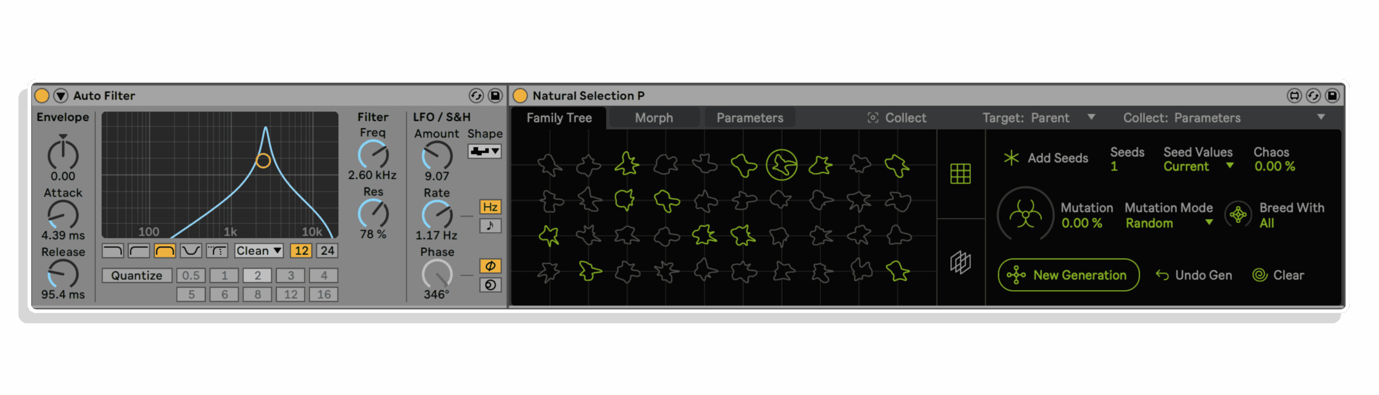Image resolution: width=1379 pixels, height=395 pixels.
Task: Select the highpass filter type icon
Action: coord(139,251)
